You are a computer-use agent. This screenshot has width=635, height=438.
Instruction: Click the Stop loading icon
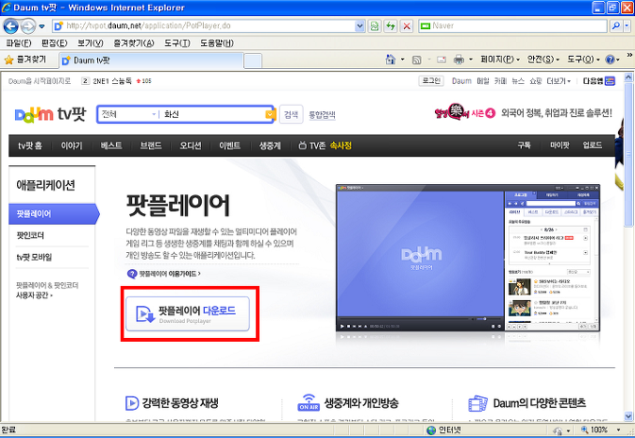coord(407,25)
